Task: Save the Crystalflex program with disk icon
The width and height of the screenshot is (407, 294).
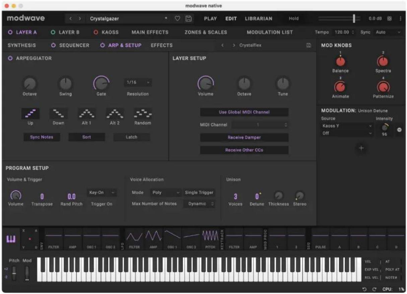Action: pyautogui.click(x=309, y=45)
